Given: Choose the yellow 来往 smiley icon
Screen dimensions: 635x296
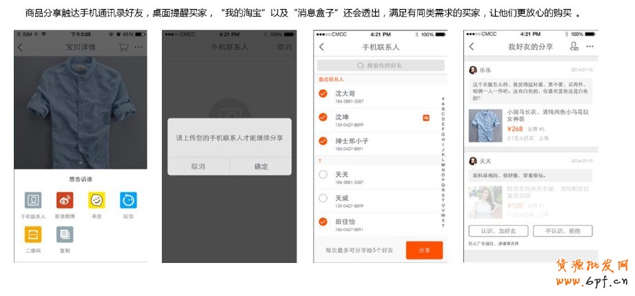Looking at the screenshot, I should (x=97, y=200).
